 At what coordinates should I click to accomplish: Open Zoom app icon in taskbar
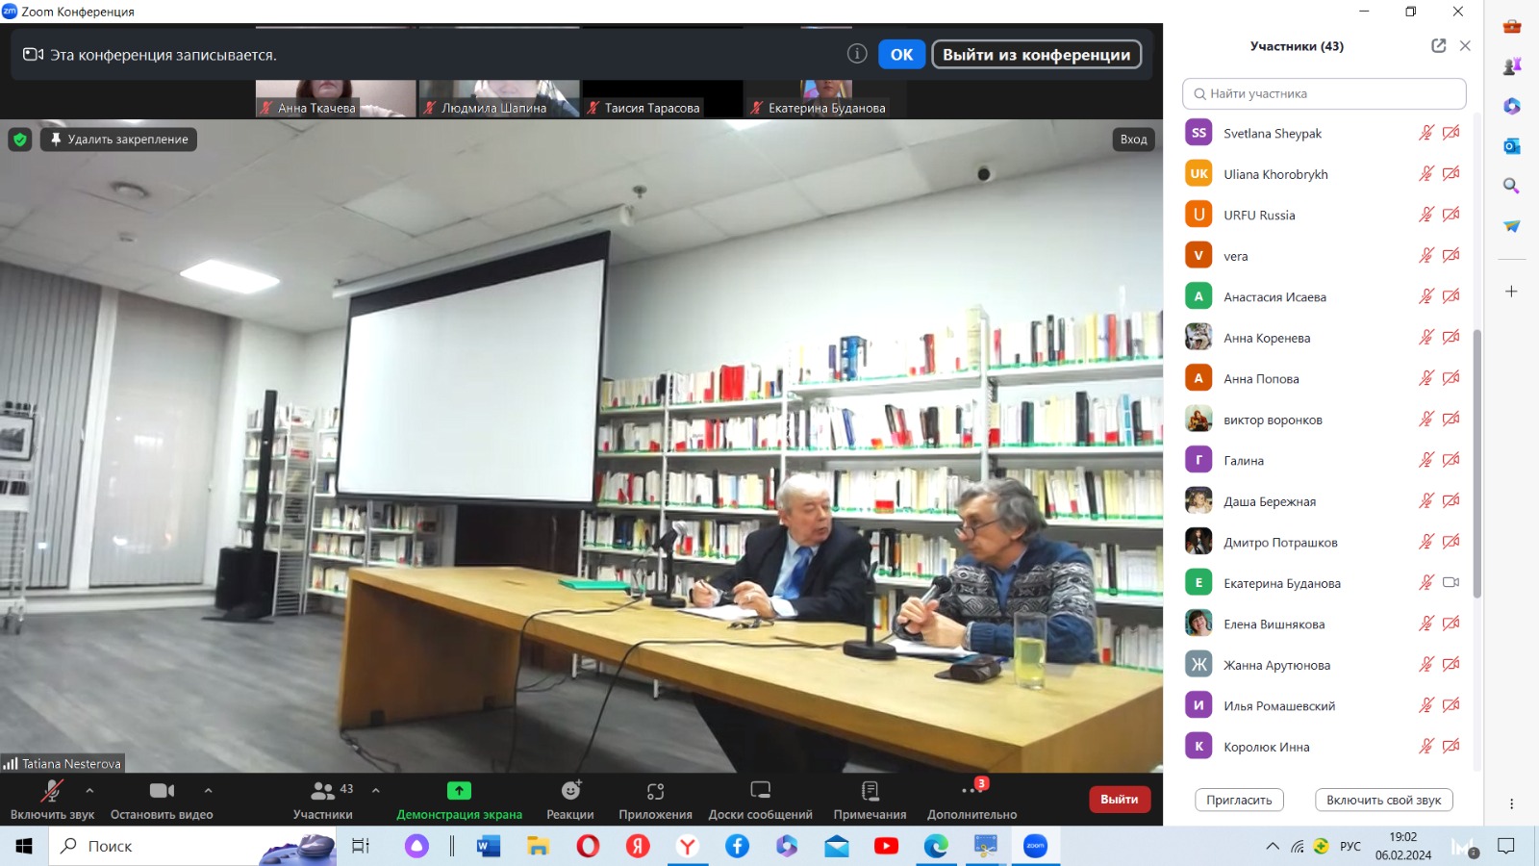pos(1035,846)
